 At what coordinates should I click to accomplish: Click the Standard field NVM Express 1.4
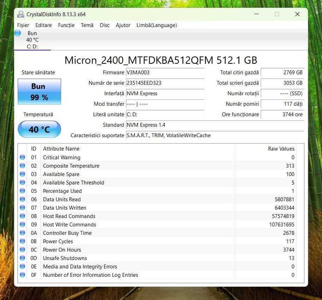215,125
